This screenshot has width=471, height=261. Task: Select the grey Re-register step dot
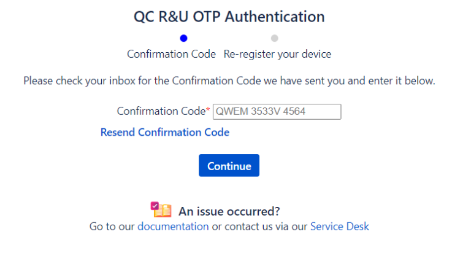[274, 38]
